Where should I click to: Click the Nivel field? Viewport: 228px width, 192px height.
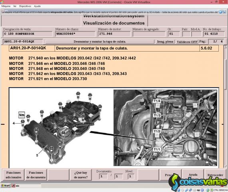(x=131, y=176)
